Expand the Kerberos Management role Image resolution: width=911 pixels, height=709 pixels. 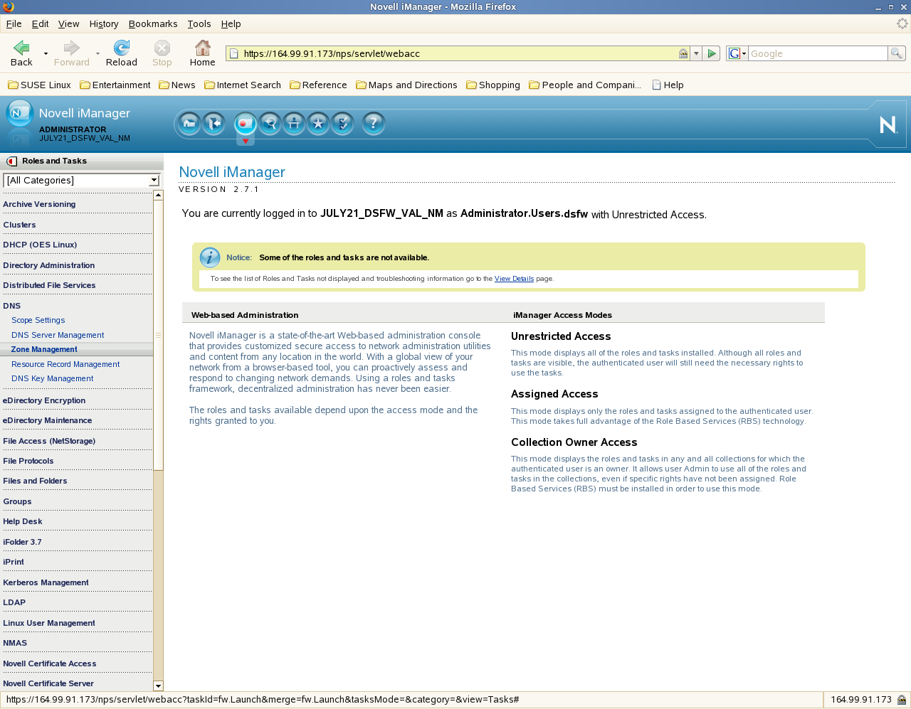pyautogui.click(x=46, y=582)
